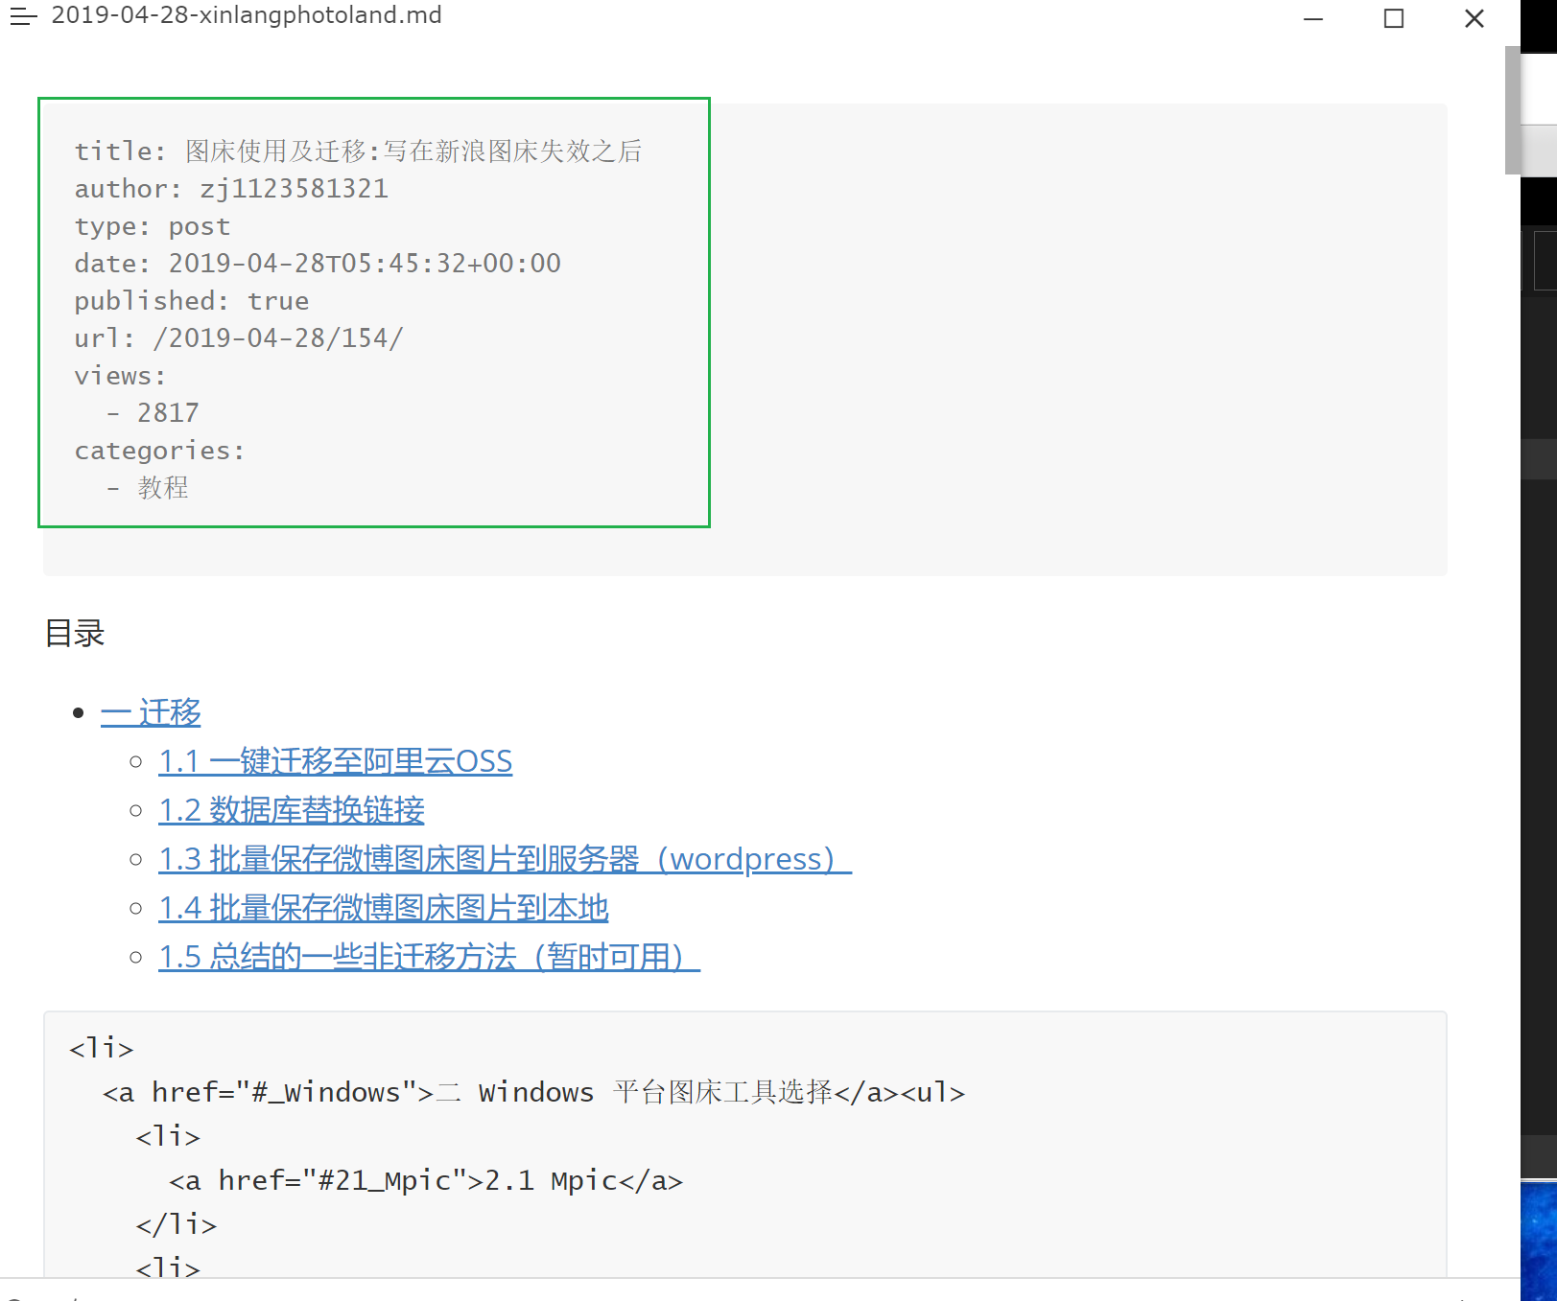The width and height of the screenshot is (1557, 1301).
Task: Go to '1.4 批量保存微博图床图片到本地' link
Action: pyautogui.click(x=383, y=908)
